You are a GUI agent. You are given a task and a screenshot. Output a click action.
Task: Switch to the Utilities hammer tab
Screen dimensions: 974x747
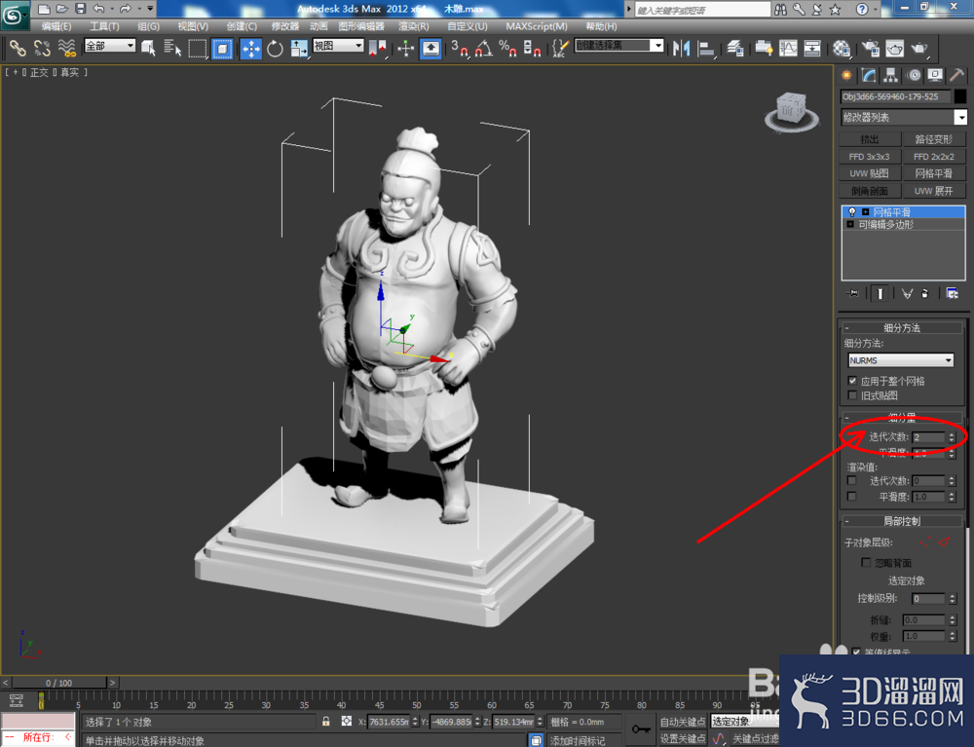(956, 75)
